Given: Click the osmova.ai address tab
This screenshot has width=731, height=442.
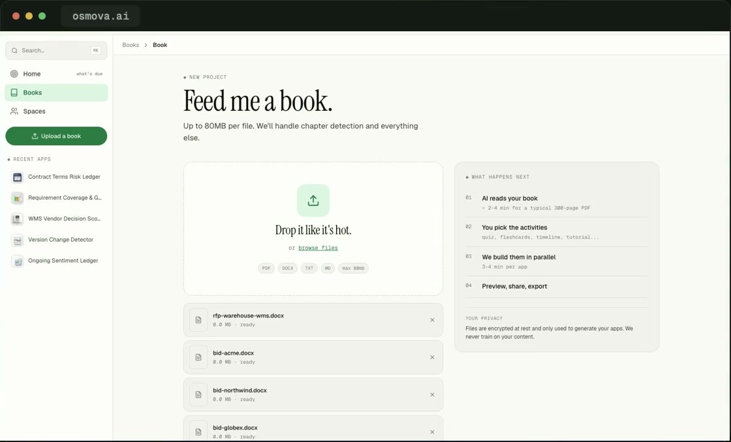Looking at the screenshot, I should click(x=101, y=16).
